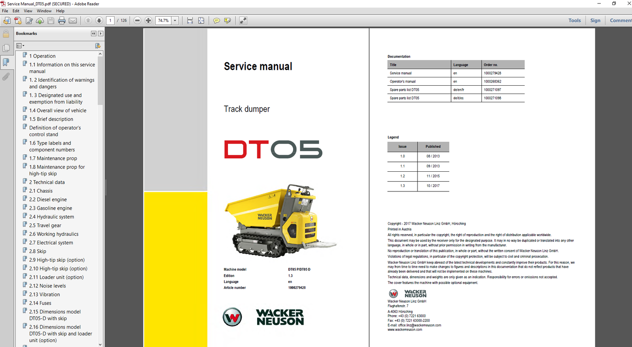Zoom in using the plus button
Viewport: 632px width, 347px height.
[x=148, y=21]
